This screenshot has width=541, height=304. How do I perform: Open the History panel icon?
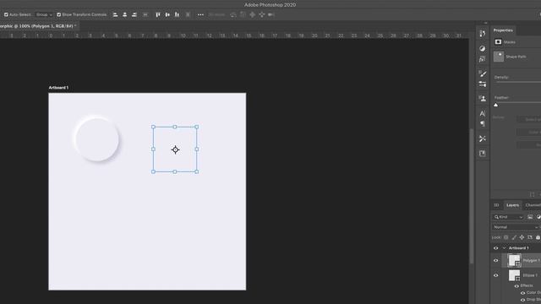(483, 34)
